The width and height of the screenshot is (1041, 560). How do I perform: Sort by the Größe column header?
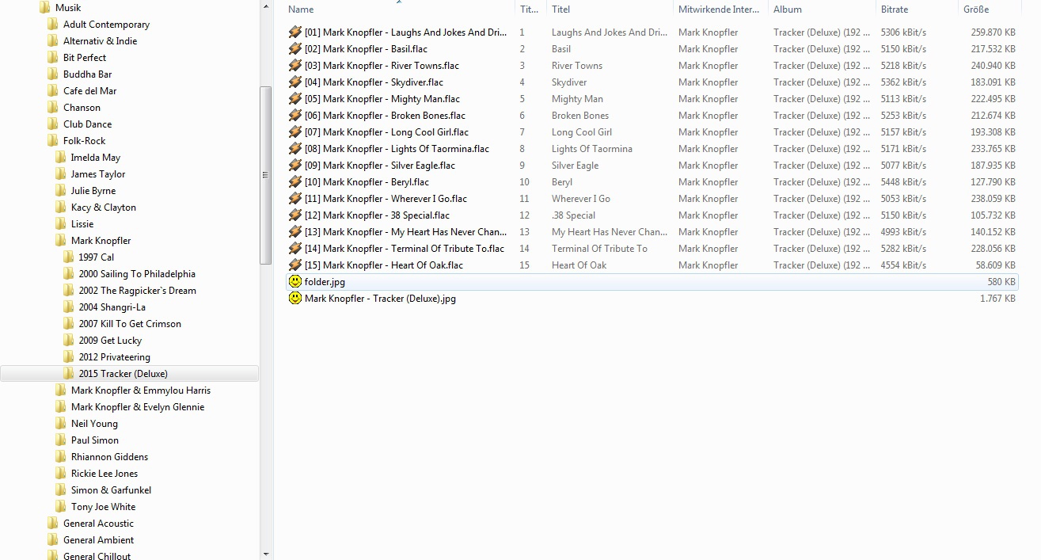(x=975, y=10)
